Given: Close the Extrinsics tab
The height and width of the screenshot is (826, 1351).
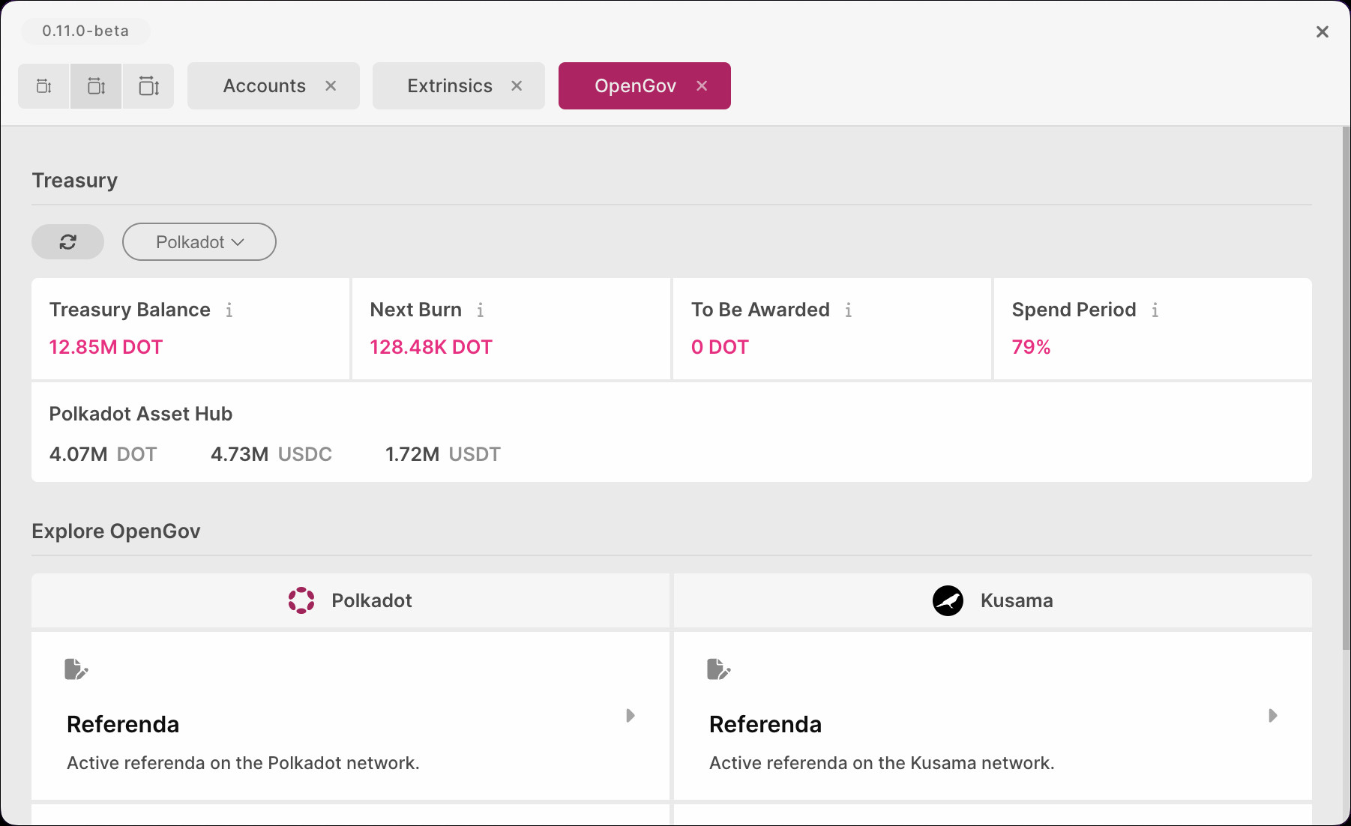Looking at the screenshot, I should (x=517, y=85).
